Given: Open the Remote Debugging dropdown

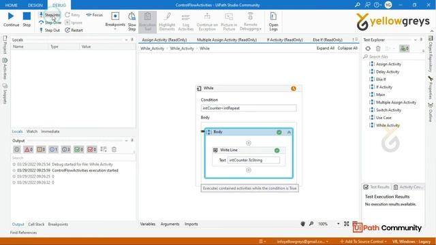Looking at the screenshot, I should [x=250, y=21].
